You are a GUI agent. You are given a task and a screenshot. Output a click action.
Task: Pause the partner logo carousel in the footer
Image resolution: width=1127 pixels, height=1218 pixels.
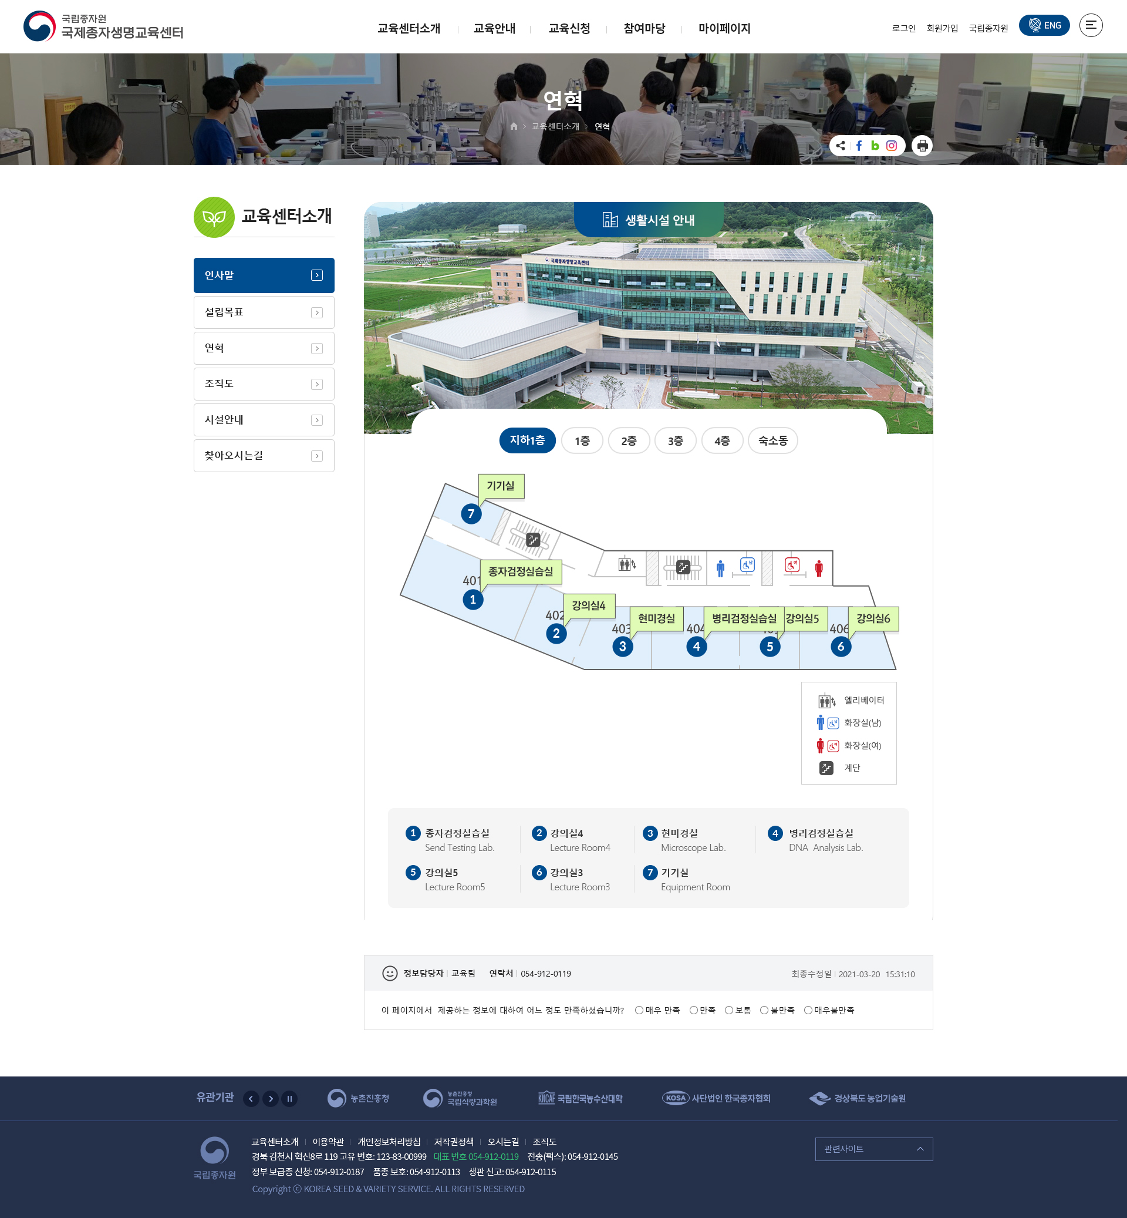(x=289, y=1098)
